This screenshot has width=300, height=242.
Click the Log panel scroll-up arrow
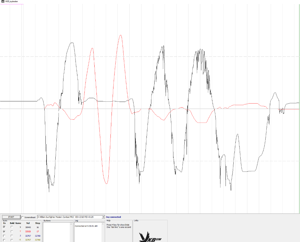[103, 224]
